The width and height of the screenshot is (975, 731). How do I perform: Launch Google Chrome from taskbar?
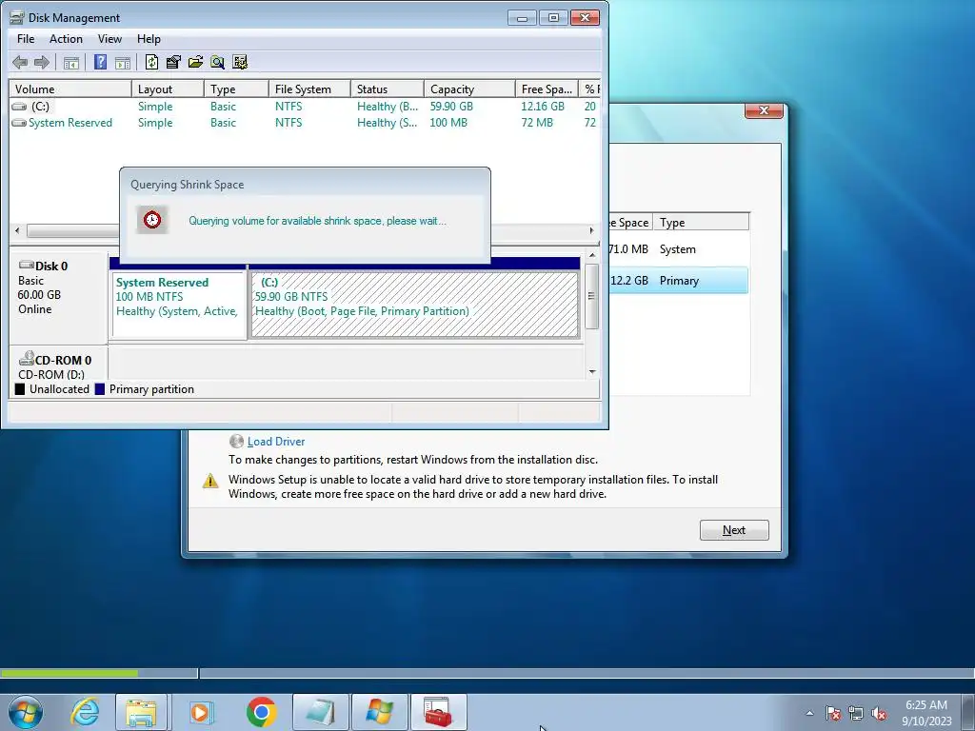point(262,712)
